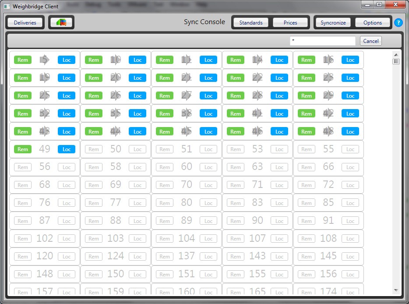Click the arrow icon on item 27
The image size is (409, 304).
pyautogui.click(x=187, y=96)
